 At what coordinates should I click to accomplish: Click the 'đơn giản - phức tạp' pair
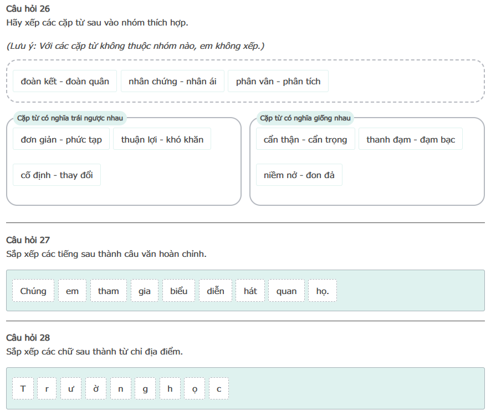pos(62,139)
